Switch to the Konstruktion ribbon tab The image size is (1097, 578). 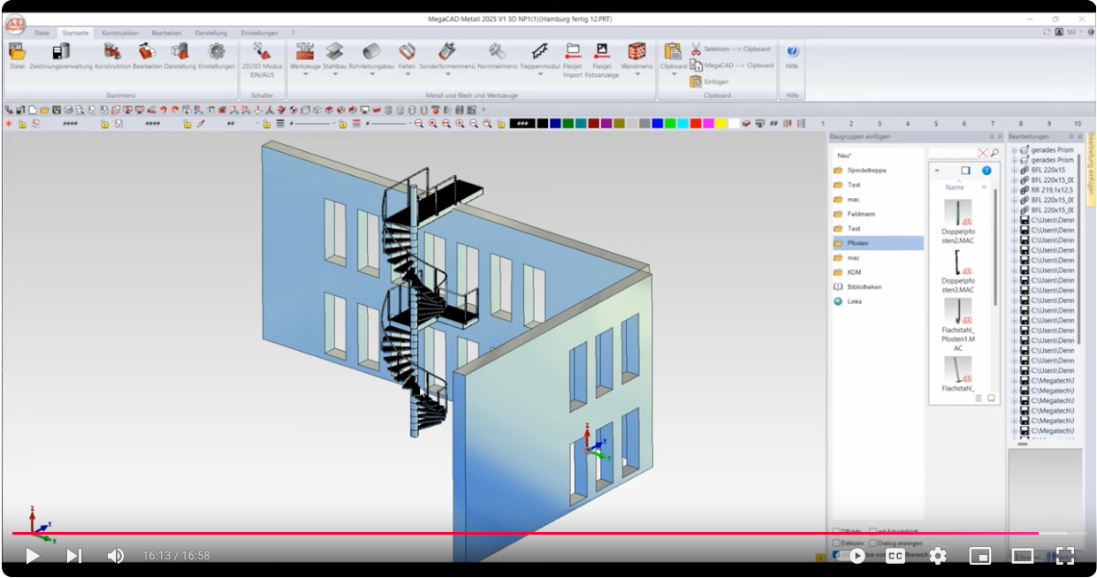(x=119, y=32)
